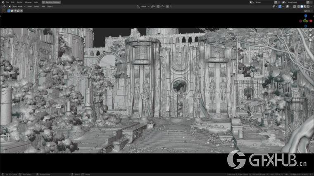Toggle X-ray mode
The image size is (314, 176).
pos(295,7)
